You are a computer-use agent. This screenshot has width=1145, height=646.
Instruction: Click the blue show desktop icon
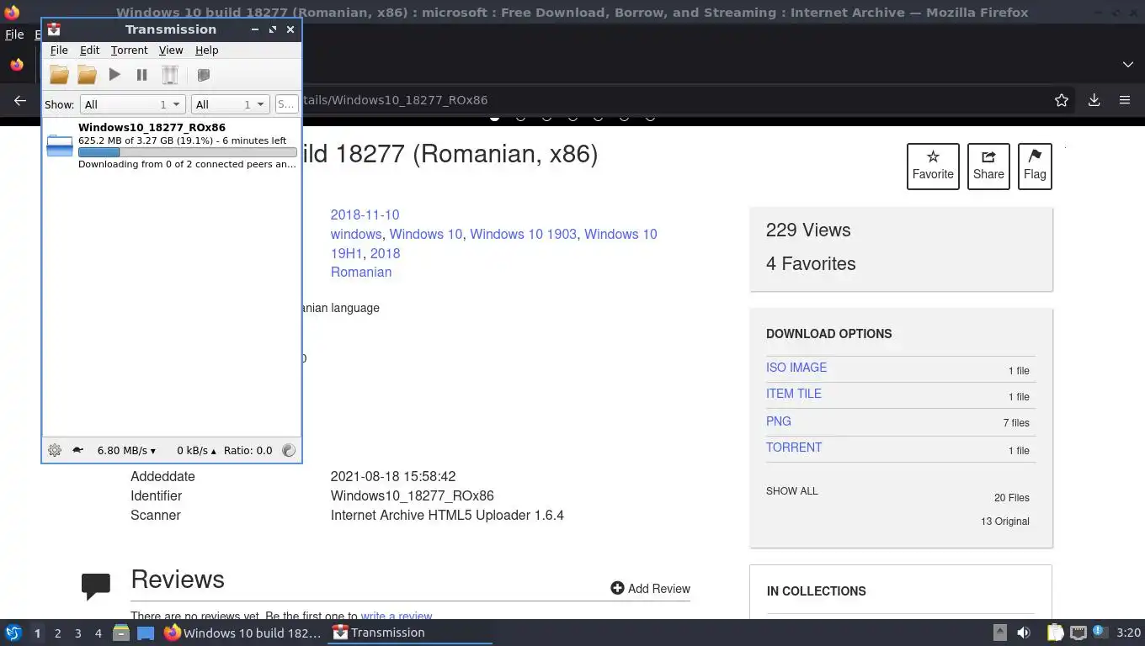[x=146, y=633]
